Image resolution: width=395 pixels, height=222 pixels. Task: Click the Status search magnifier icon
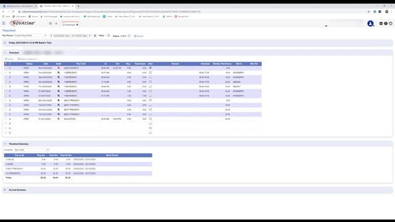pos(129,36)
